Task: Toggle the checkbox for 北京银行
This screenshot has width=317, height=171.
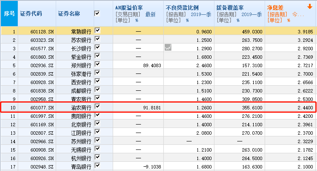Action: [98, 123]
